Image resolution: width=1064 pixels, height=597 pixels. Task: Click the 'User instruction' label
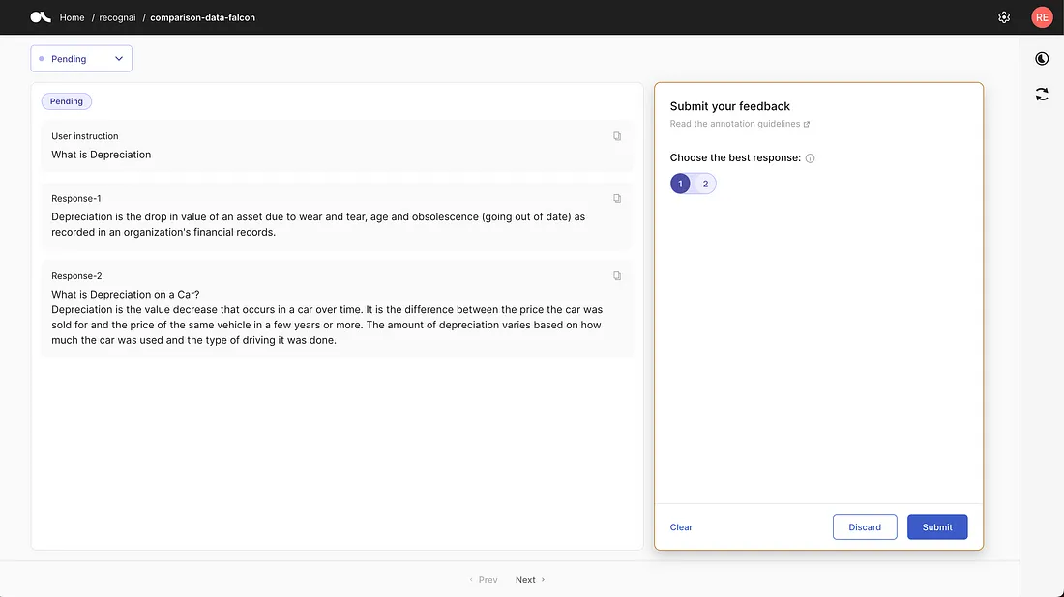click(85, 136)
